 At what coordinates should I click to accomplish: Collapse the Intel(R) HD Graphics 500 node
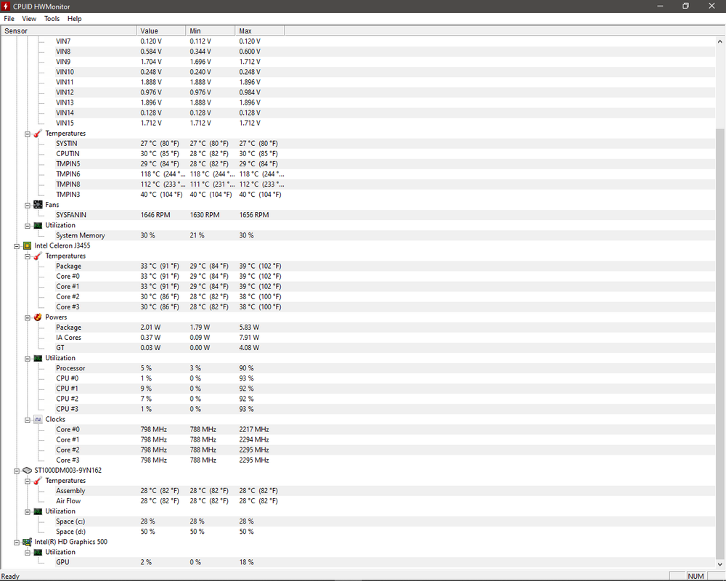(x=17, y=542)
